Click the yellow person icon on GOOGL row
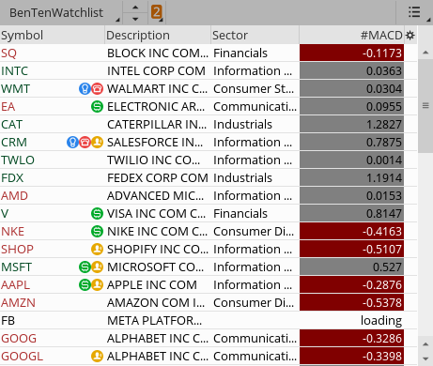 click(97, 357)
